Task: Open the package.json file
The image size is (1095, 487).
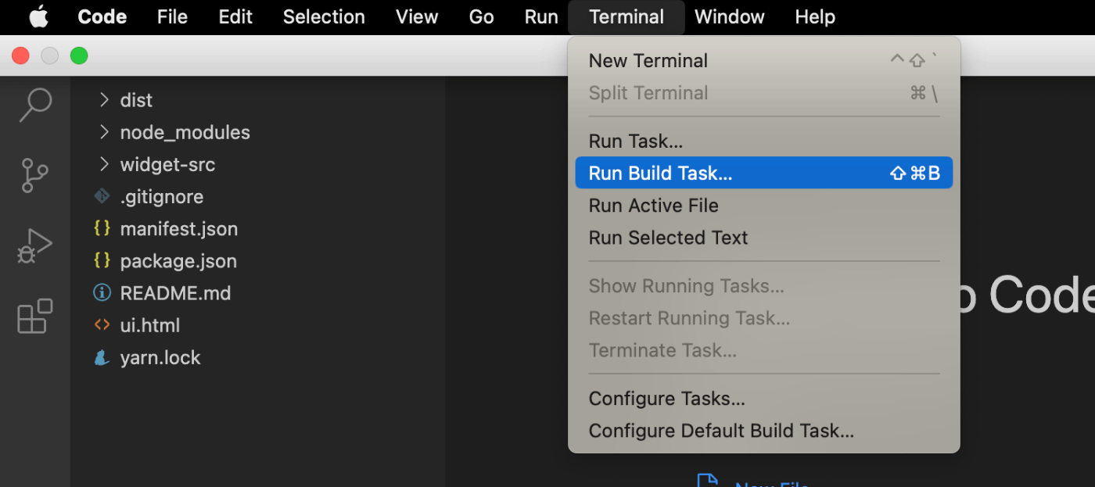Action: click(178, 261)
